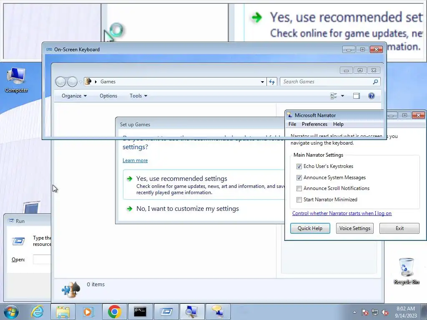Switch to Magnifier taskbar button
427x320 pixels.
tap(192, 312)
